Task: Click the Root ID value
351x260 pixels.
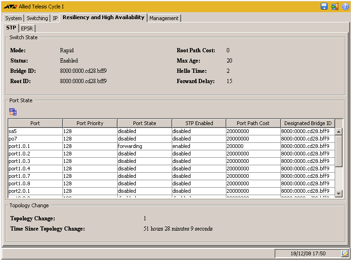Action: [83, 81]
